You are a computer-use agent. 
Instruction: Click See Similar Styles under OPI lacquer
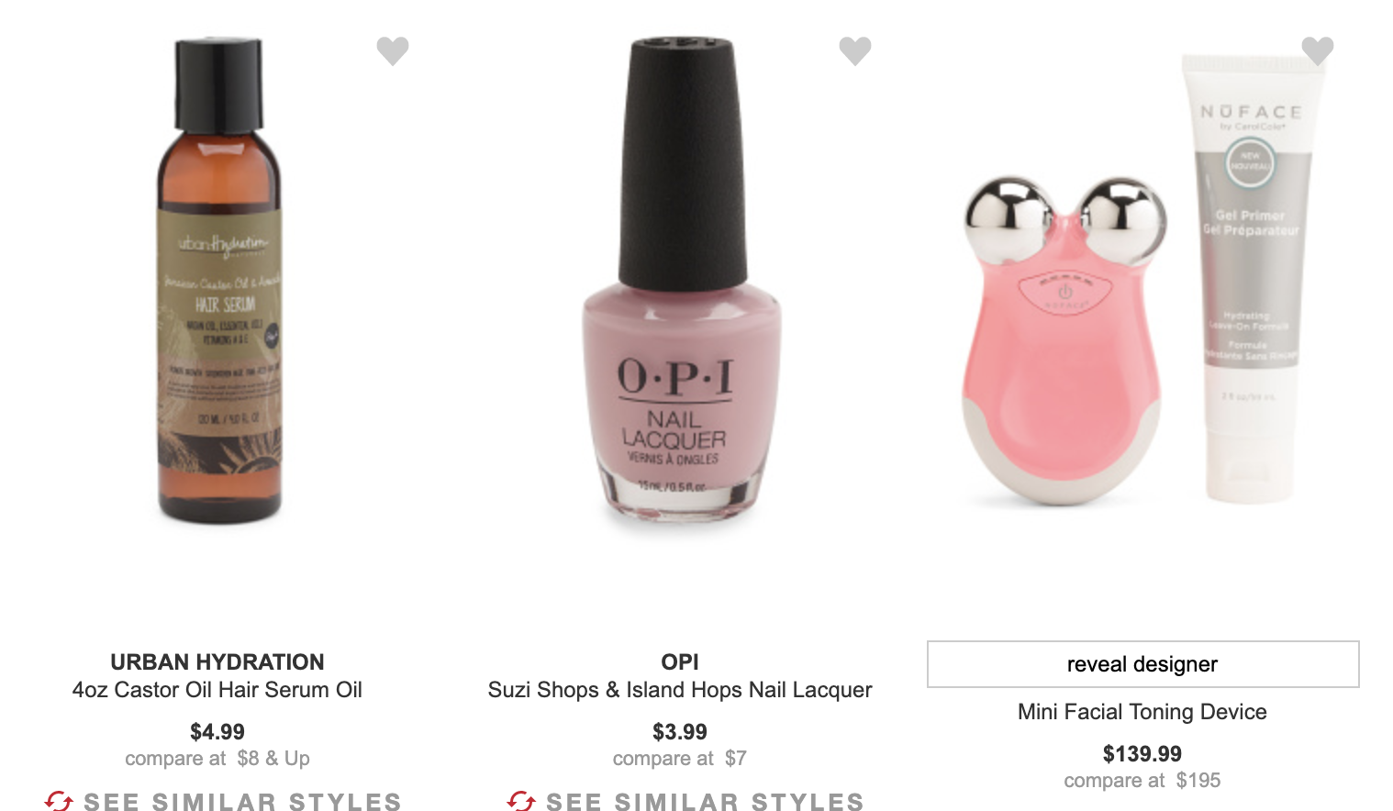coord(705,802)
